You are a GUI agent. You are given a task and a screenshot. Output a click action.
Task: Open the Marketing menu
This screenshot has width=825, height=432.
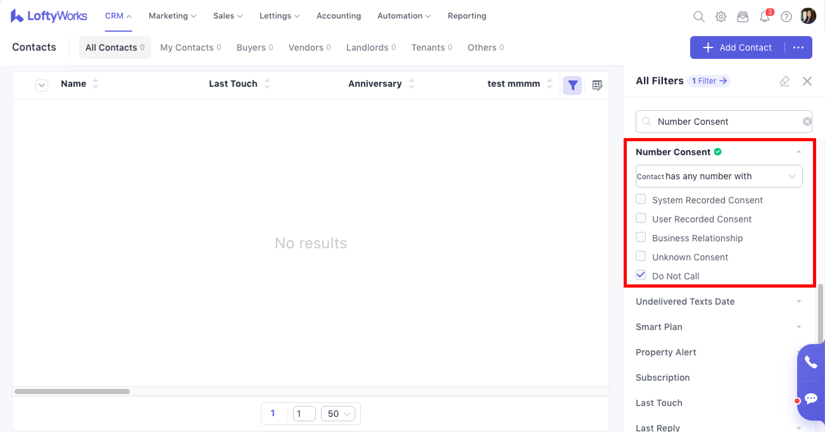[x=172, y=16]
